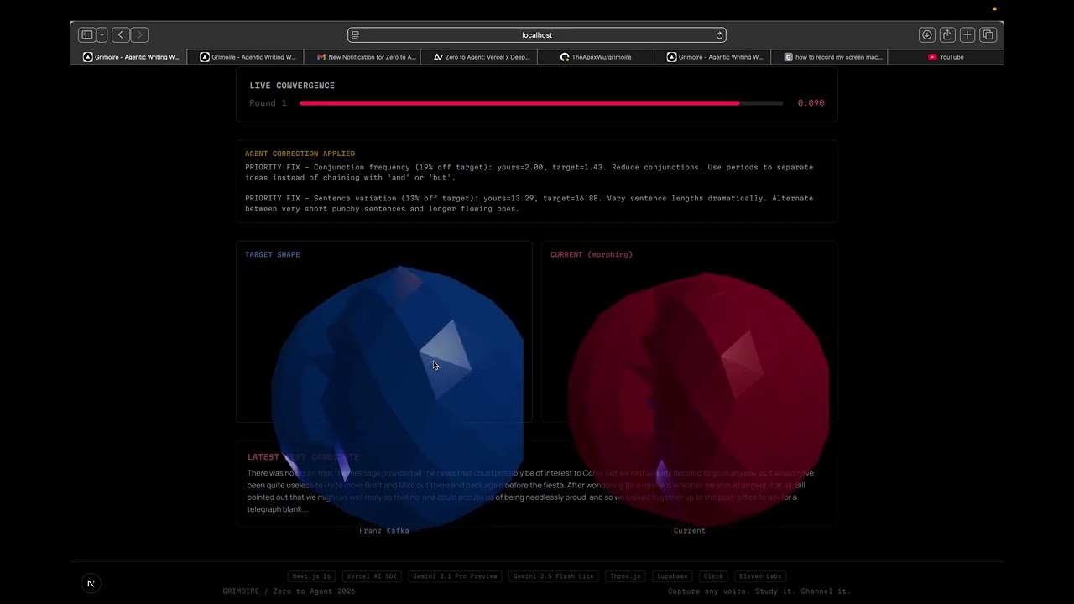Image resolution: width=1074 pixels, height=604 pixels.
Task: Open the page settings icon in address bar
Action: pos(356,35)
